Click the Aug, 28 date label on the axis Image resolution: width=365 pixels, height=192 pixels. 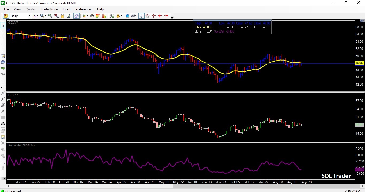306,182
